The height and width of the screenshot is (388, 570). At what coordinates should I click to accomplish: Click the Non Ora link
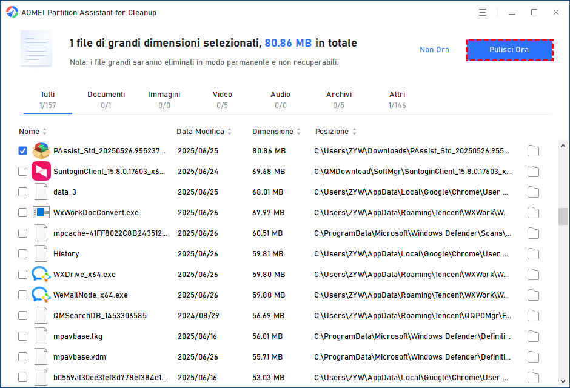(434, 50)
